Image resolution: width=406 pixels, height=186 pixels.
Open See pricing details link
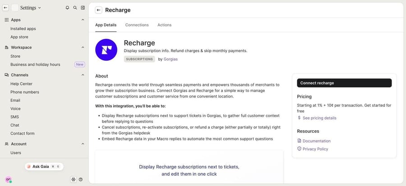click(319, 118)
